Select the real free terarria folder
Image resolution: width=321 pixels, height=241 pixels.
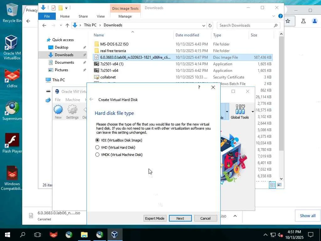183,51
